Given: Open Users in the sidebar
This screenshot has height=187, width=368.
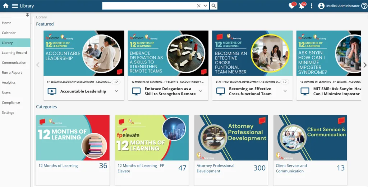Looking at the screenshot, I should tap(6, 92).
